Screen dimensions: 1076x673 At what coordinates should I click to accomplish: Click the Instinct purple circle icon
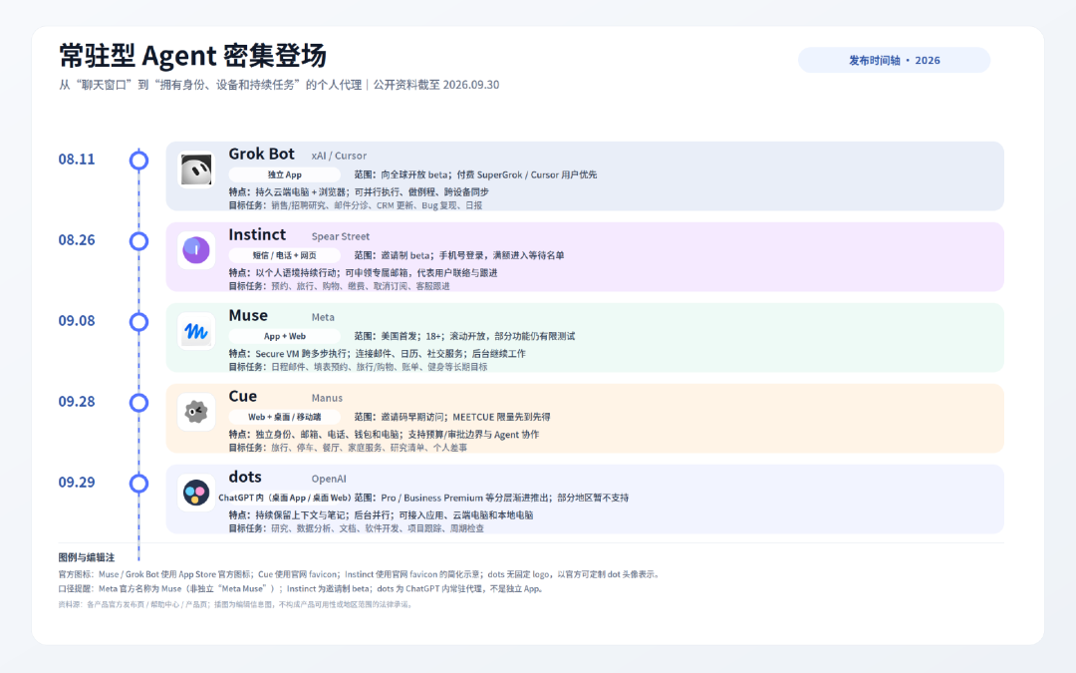196,250
